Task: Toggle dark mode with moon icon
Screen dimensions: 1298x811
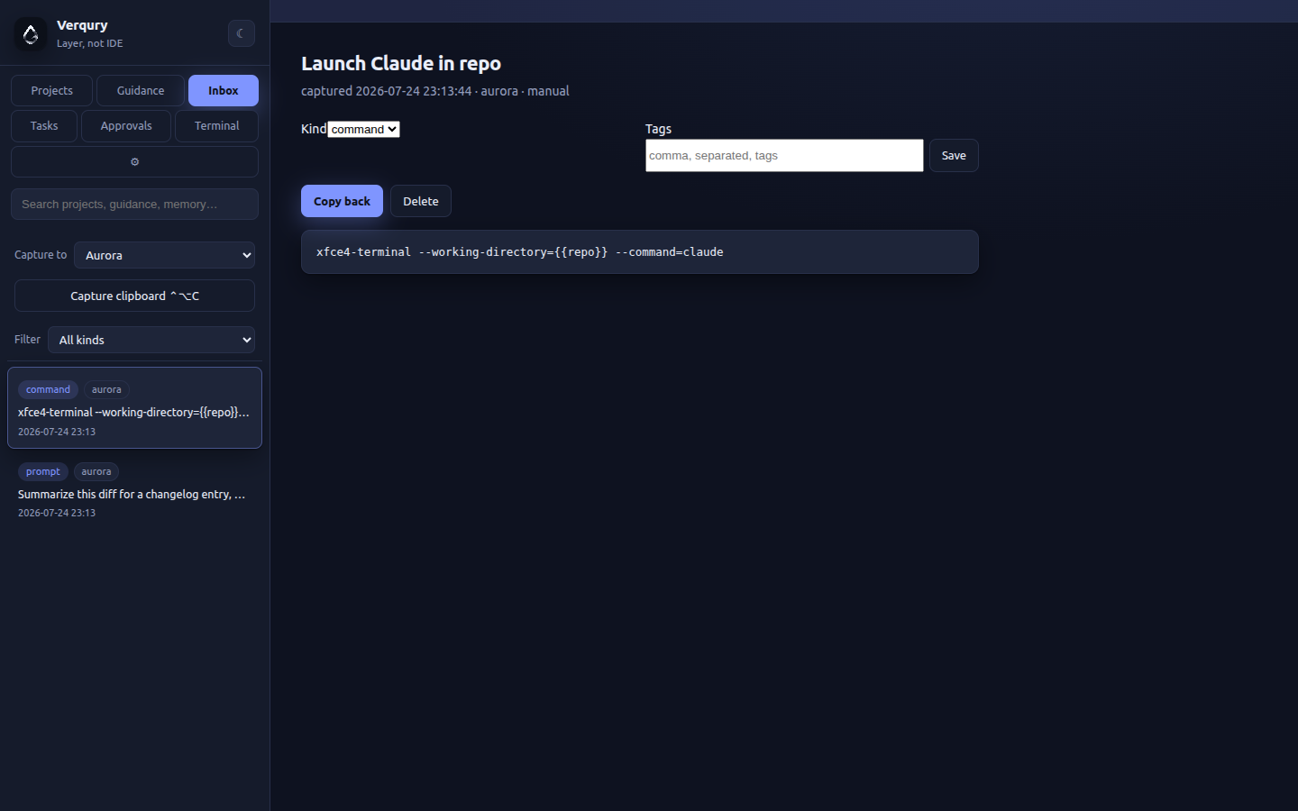Action: click(241, 33)
